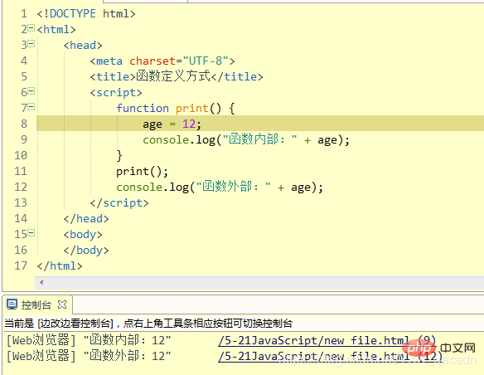Collapse the body tag fold on line 15

(x=31, y=233)
